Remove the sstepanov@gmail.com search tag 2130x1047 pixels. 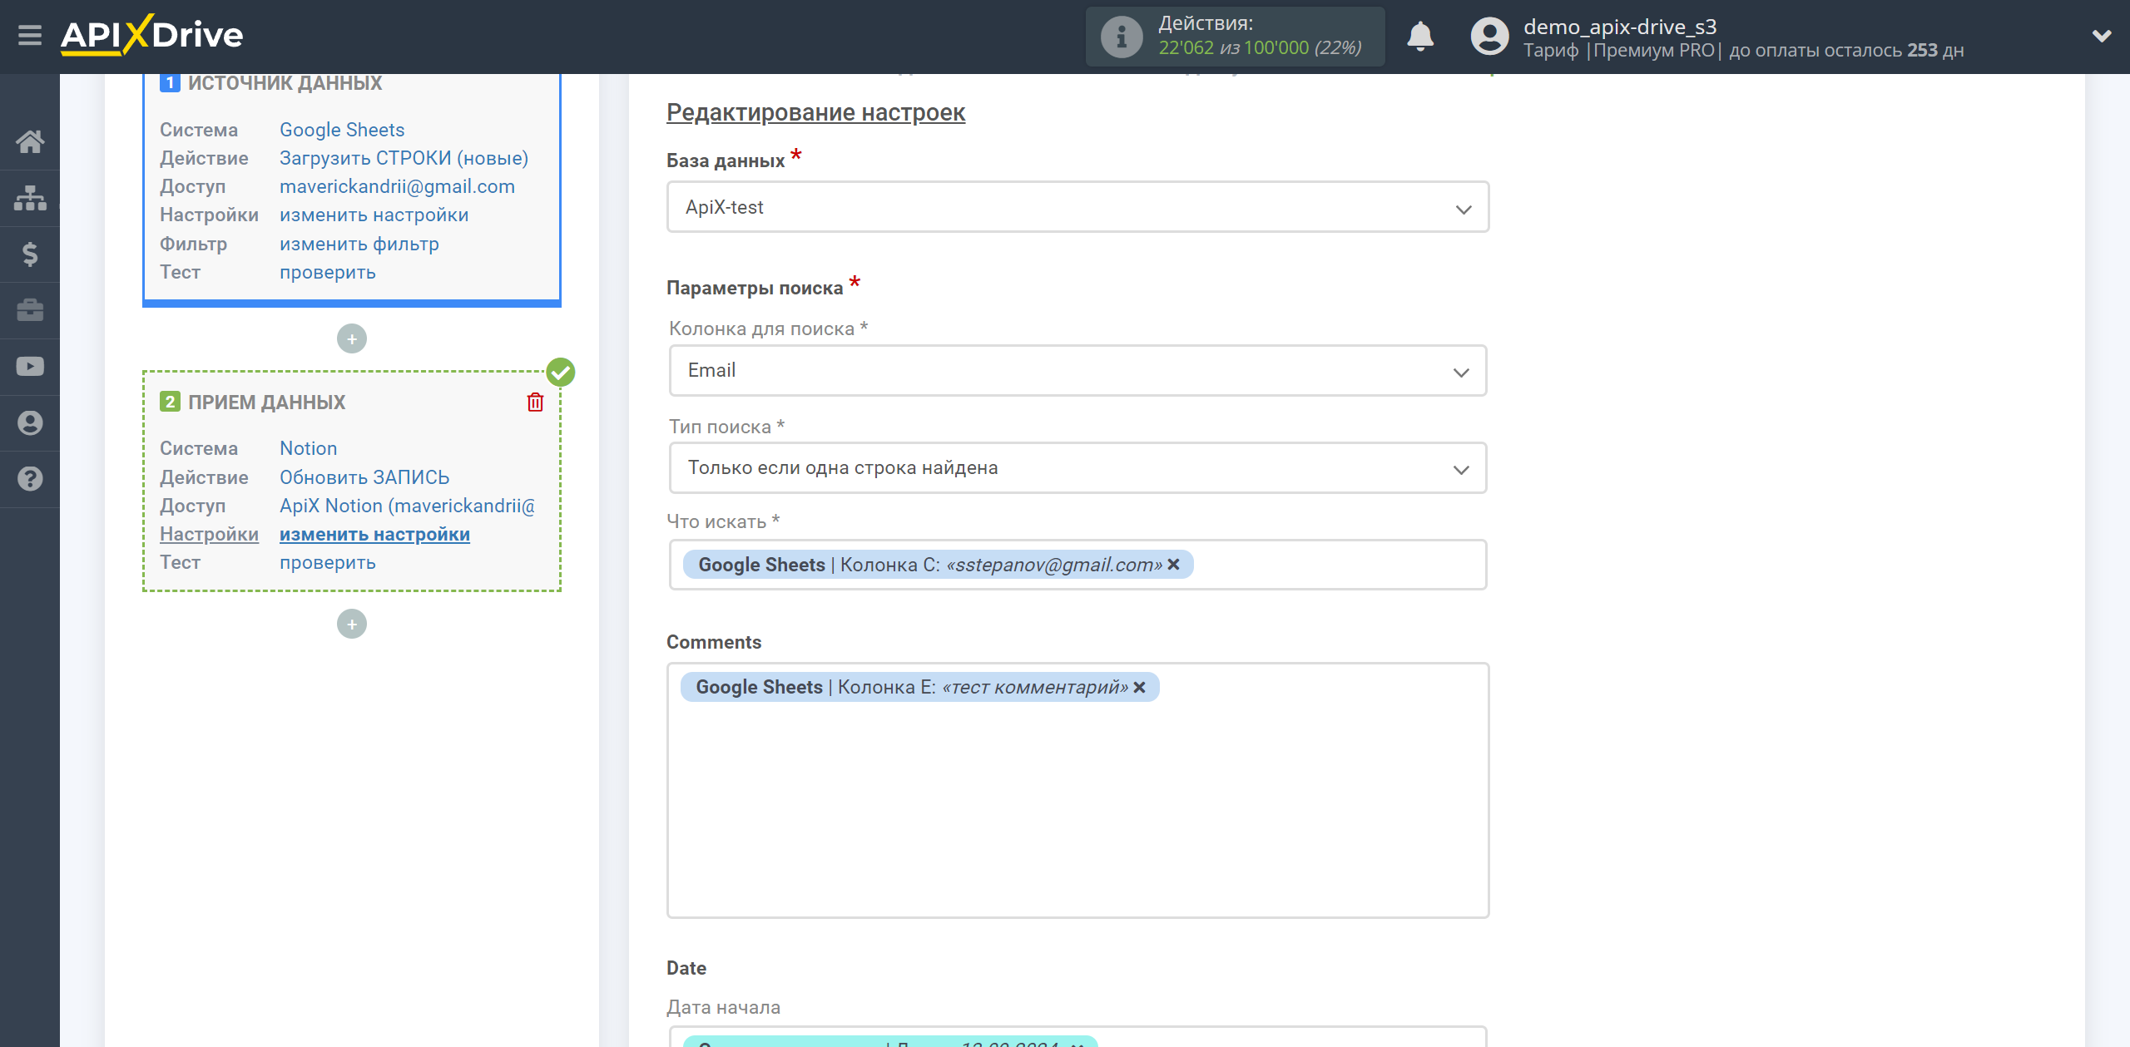tap(1173, 565)
